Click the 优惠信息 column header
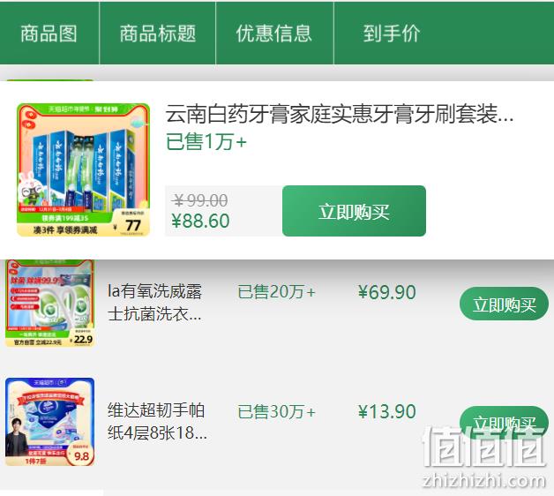 click(273, 34)
